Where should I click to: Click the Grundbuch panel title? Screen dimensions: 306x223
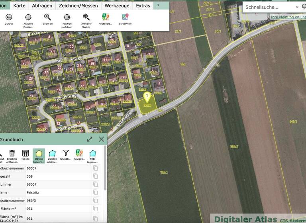[x=11, y=139]
